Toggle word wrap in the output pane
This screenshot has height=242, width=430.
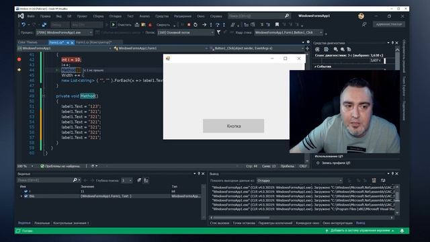(383, 180)
